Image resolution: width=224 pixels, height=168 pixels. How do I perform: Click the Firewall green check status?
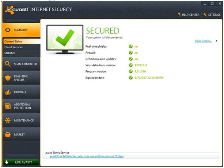pos(130,53)
